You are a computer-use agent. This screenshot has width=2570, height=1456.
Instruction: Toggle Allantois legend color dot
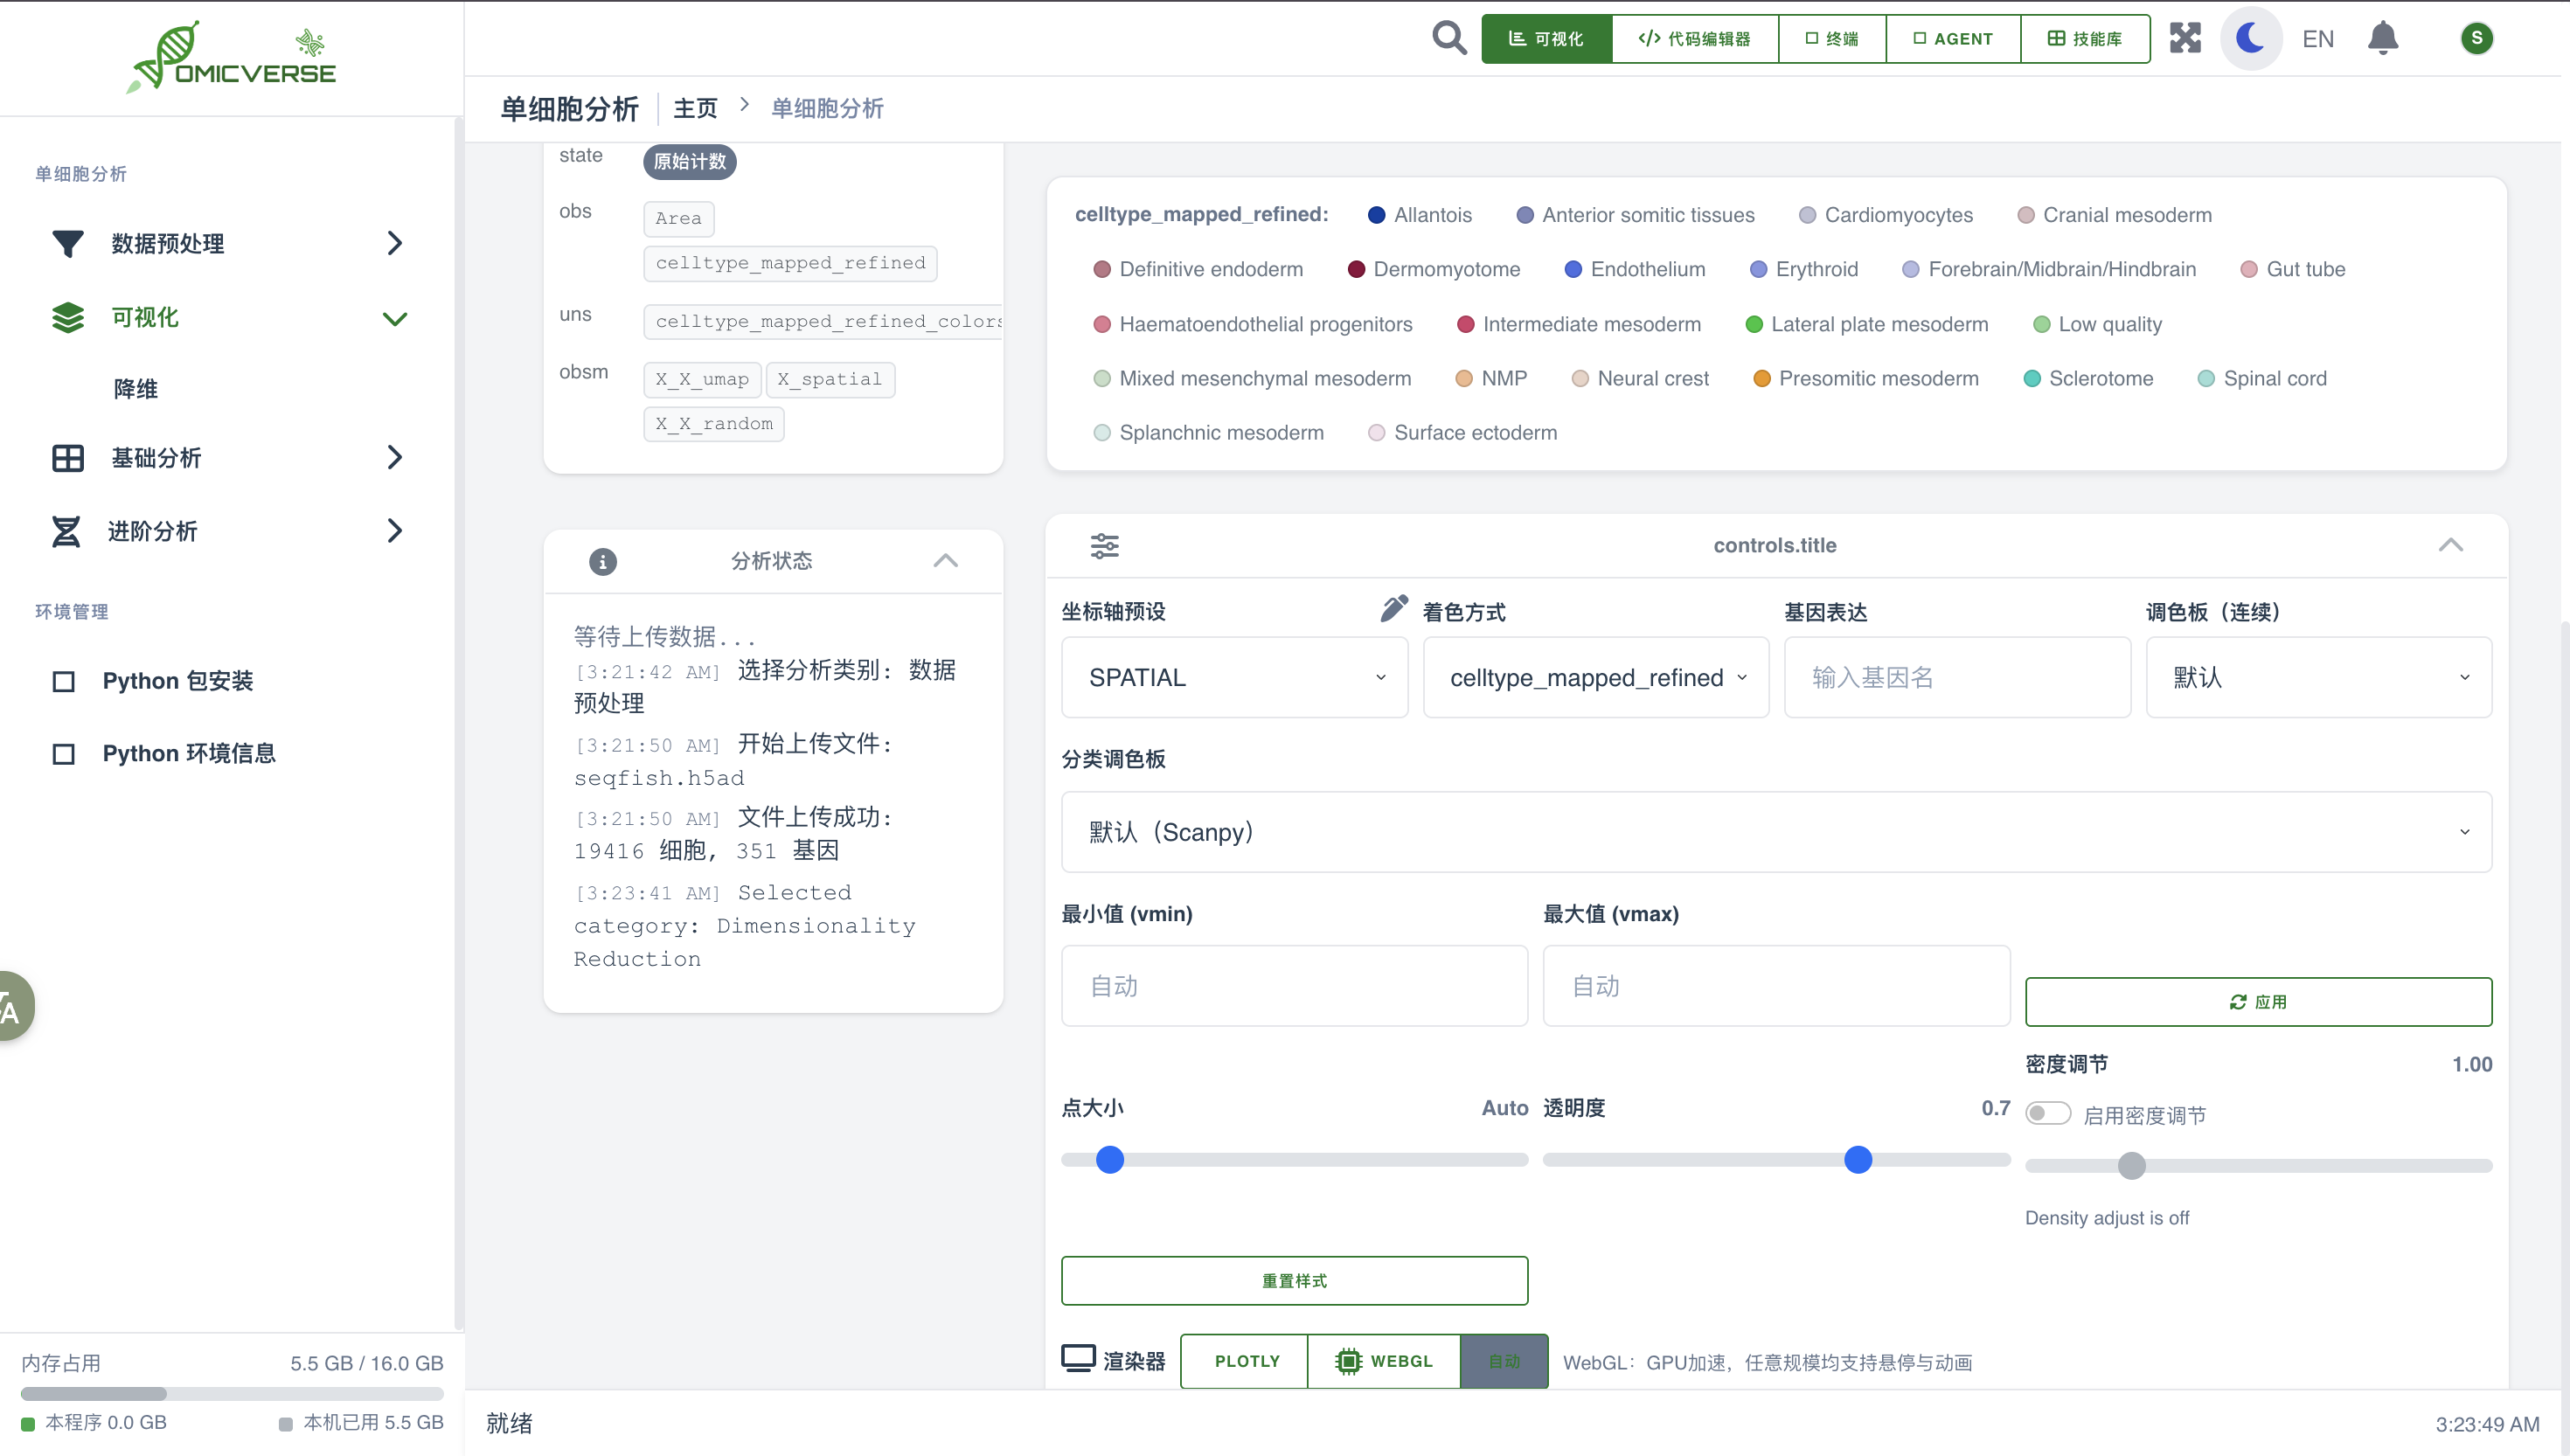(x=1376, y=215)
